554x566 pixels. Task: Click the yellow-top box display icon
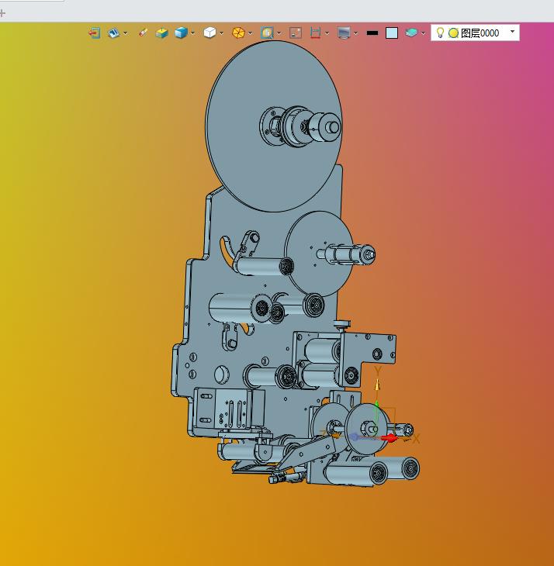(x=162, y=33)
